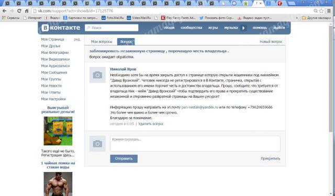Go to the browser home icon
Viewport: 335px width, 196px height.
pyautogui.click(x=27, y=11)
